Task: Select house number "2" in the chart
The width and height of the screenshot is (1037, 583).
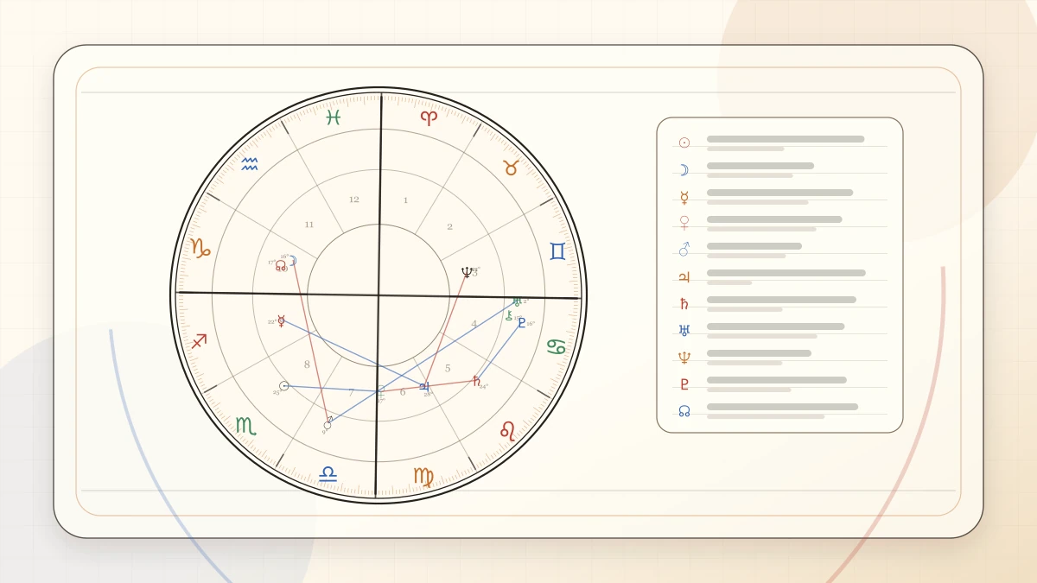Action: coord(449,226)
